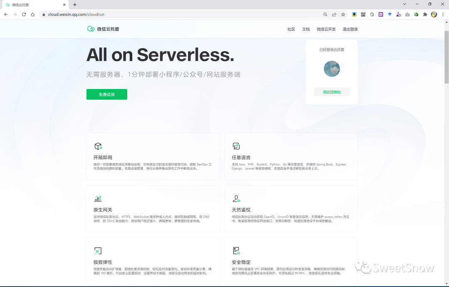Click the vertical page scrollbar thumb
This screenshot has height=287, width=449.
coord(447,57)
